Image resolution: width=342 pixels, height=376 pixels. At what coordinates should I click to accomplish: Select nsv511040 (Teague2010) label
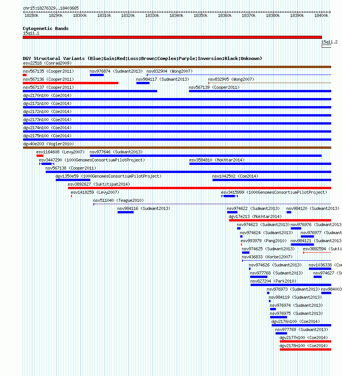coord(118,200)
